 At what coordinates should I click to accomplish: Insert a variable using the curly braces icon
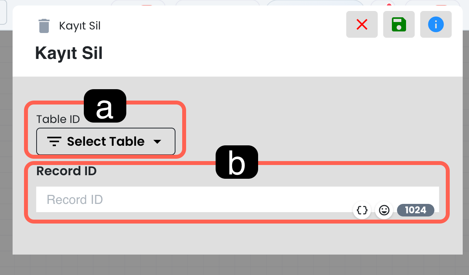point(362,210)
